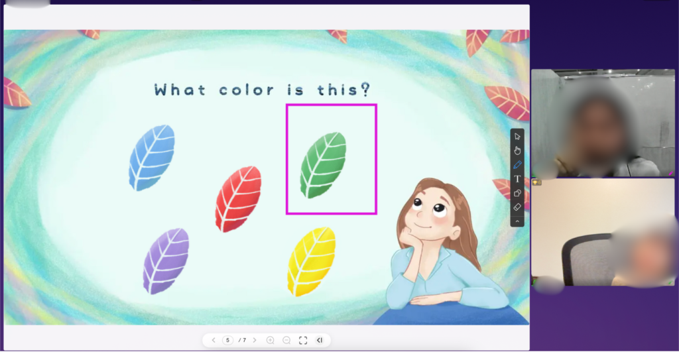Screen dimensions: 679x354
Task: Click the red leaf
Action: [x=238, y=199]
